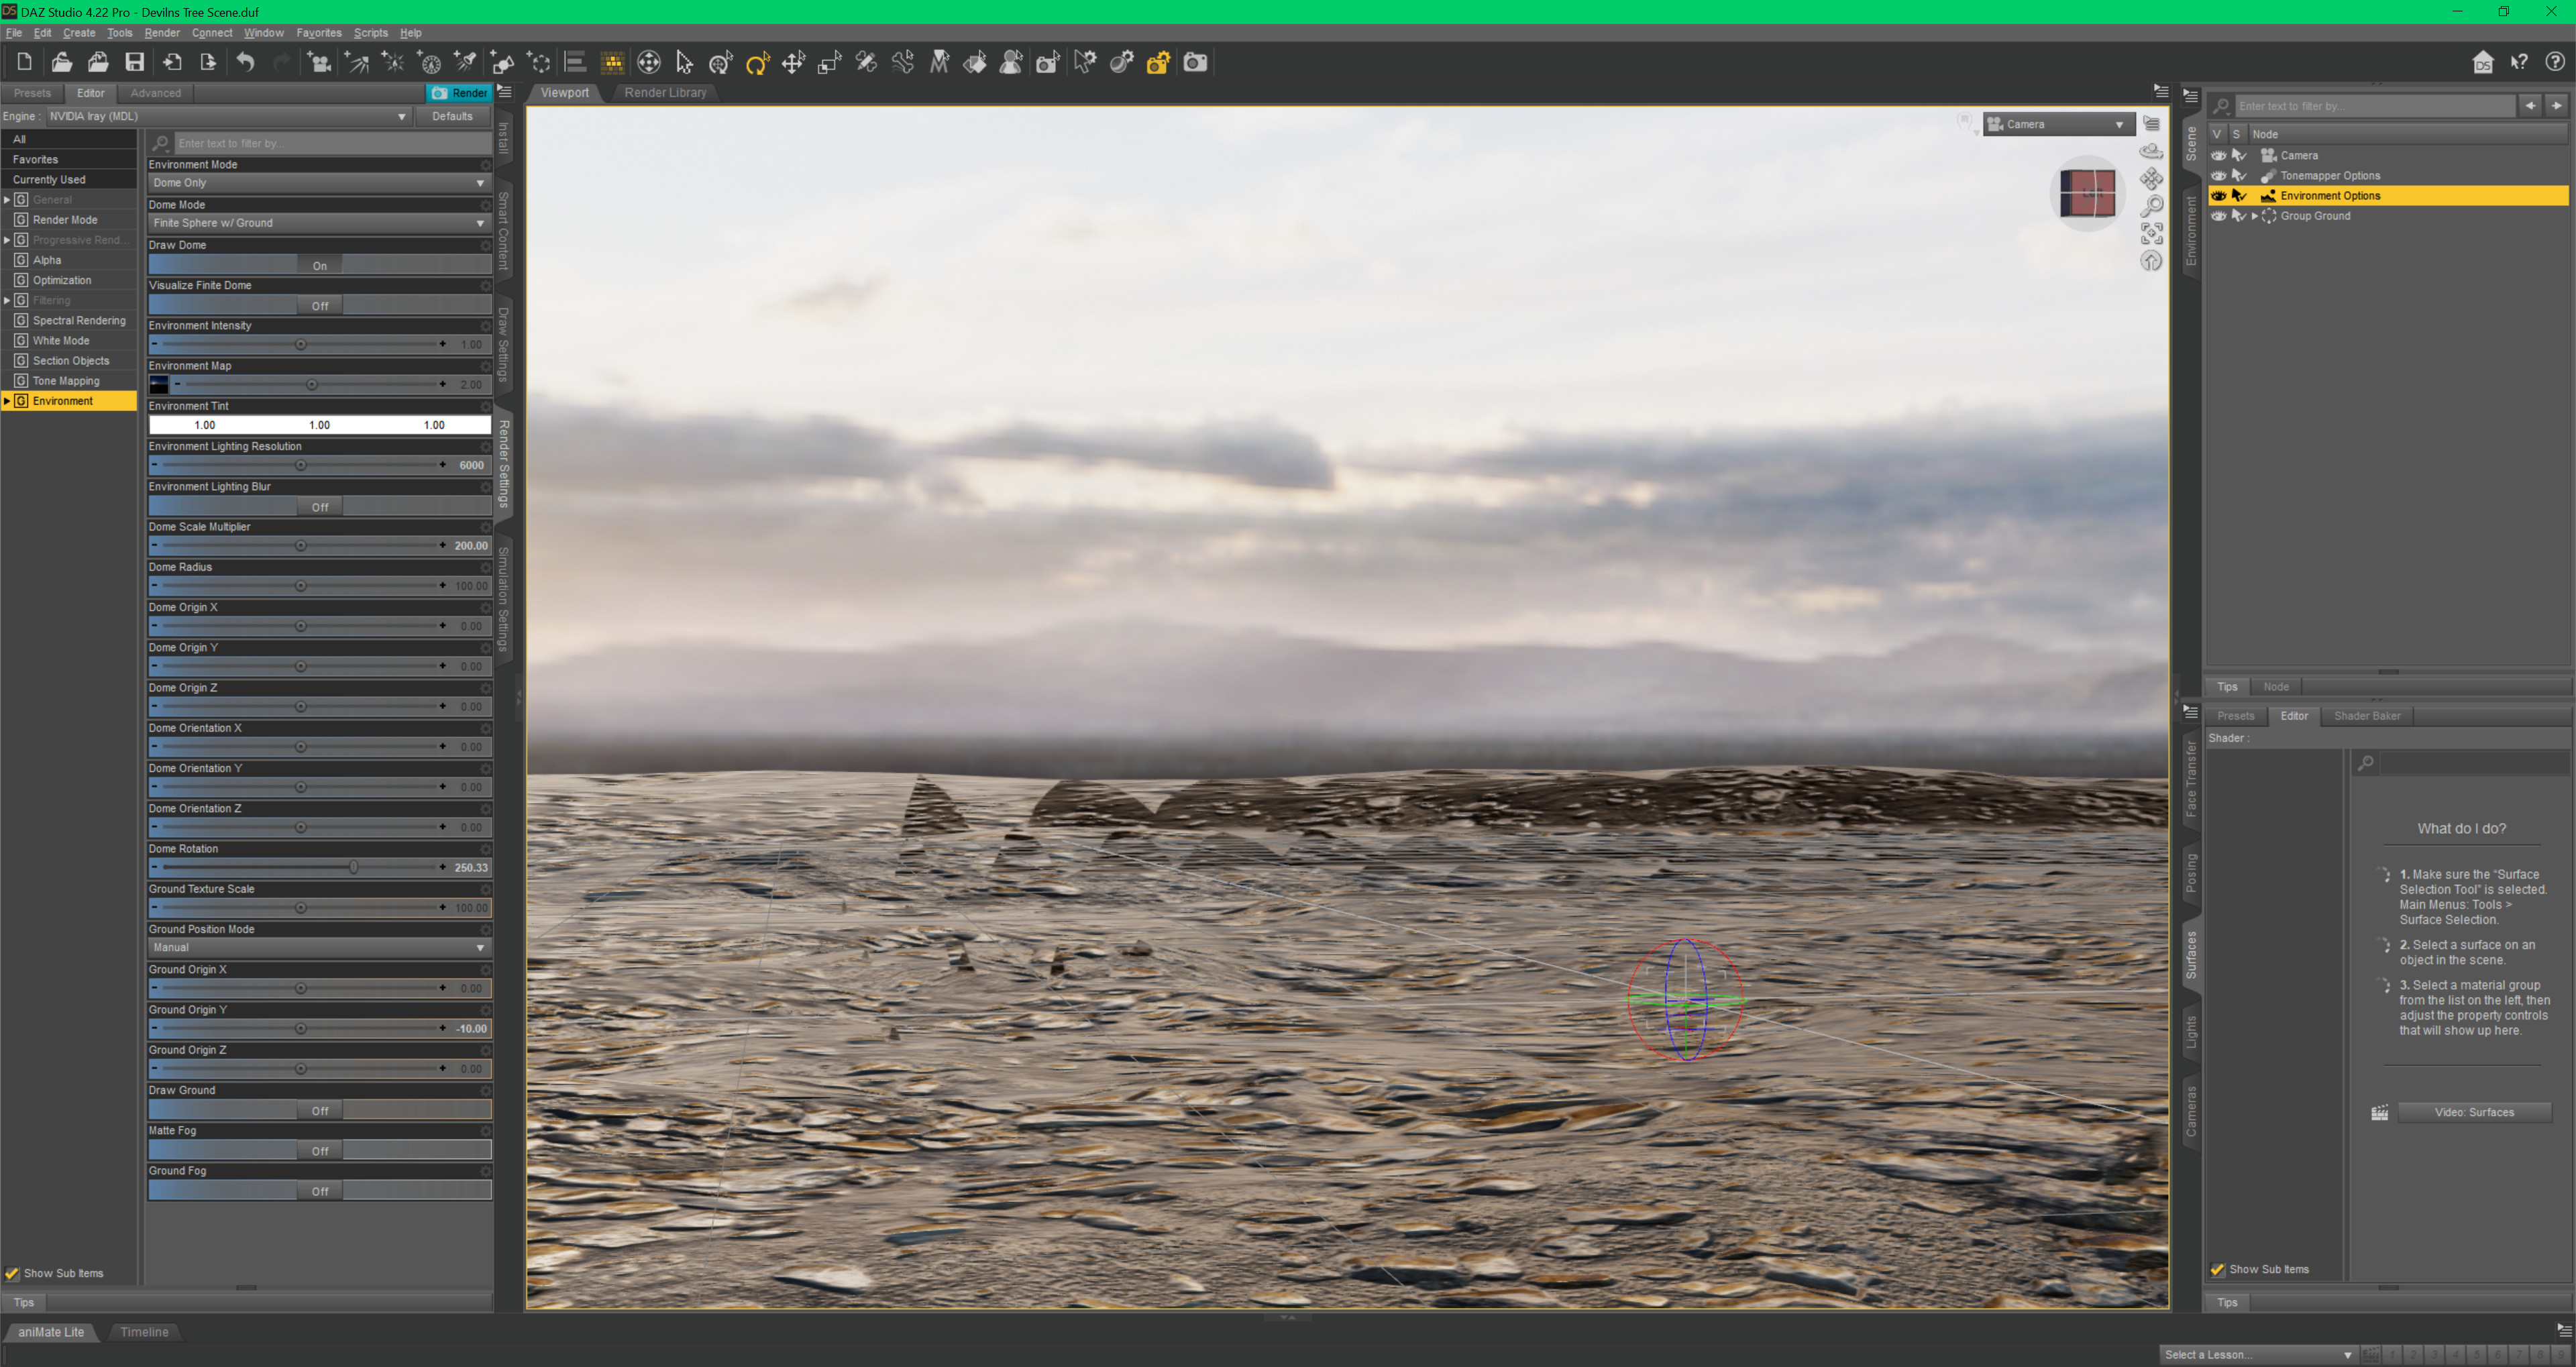Image resolution: width=2576 pixels, height=1367 pixels.
Task: Select the Node Selection arrow tool
Action: pos(684,63)
